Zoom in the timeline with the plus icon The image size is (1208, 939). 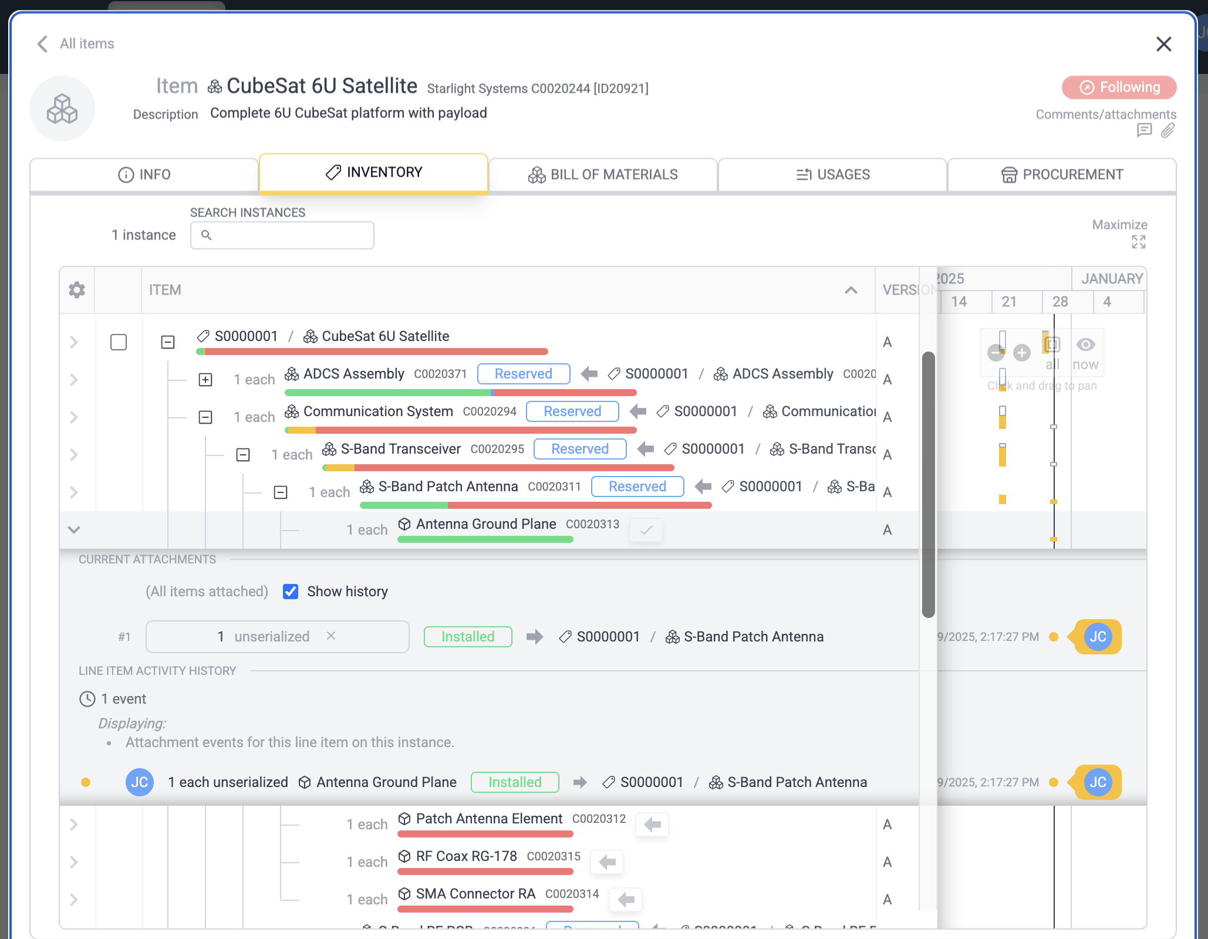(x=1022, y=353)
